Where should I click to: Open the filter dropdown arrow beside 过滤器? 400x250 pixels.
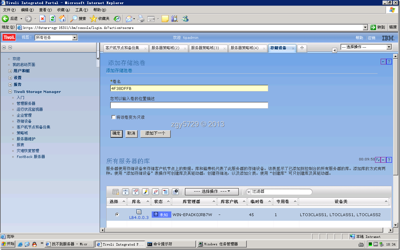249,192
